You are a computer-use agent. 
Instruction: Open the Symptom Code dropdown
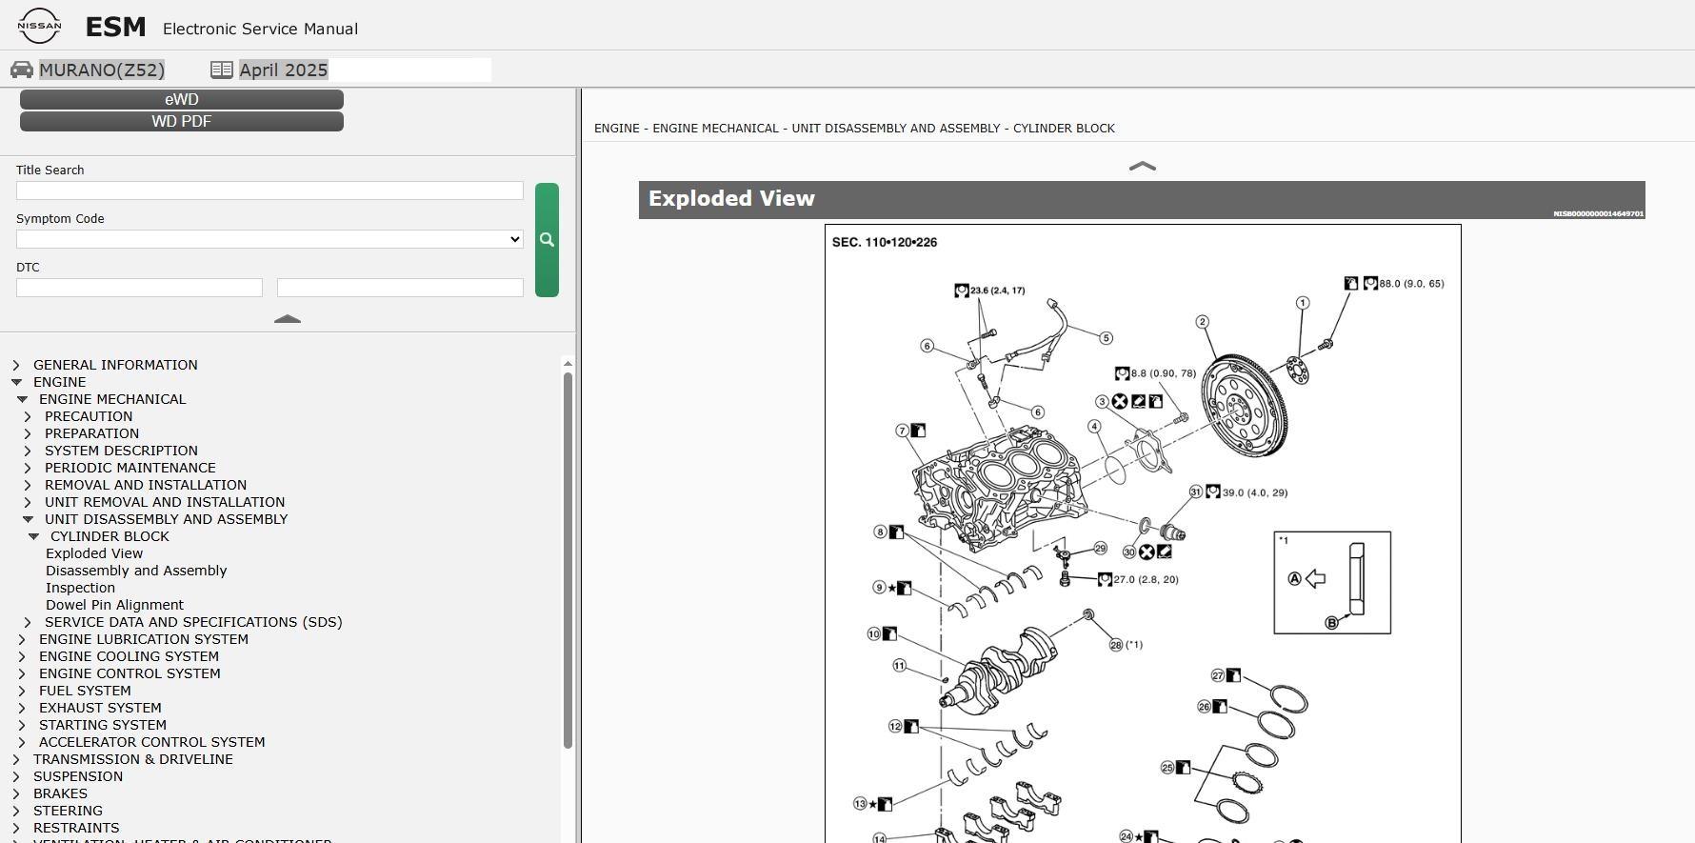(269, 239)
